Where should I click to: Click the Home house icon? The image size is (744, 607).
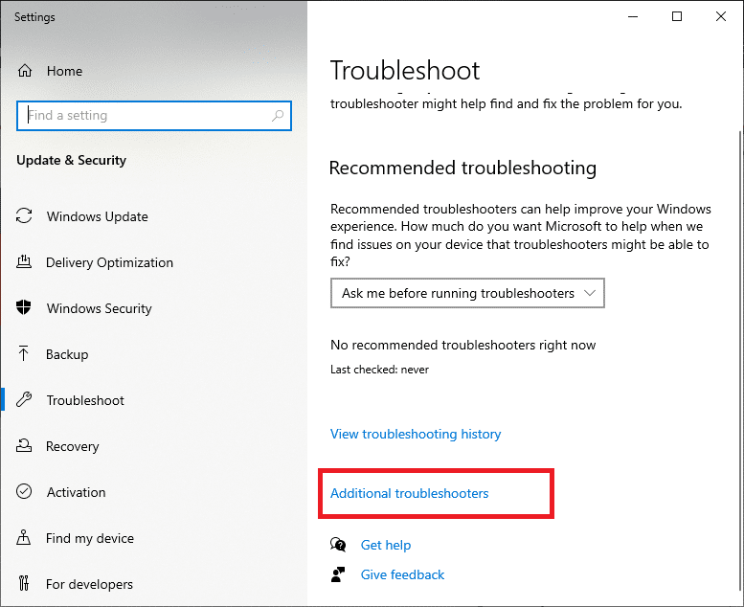25,71
